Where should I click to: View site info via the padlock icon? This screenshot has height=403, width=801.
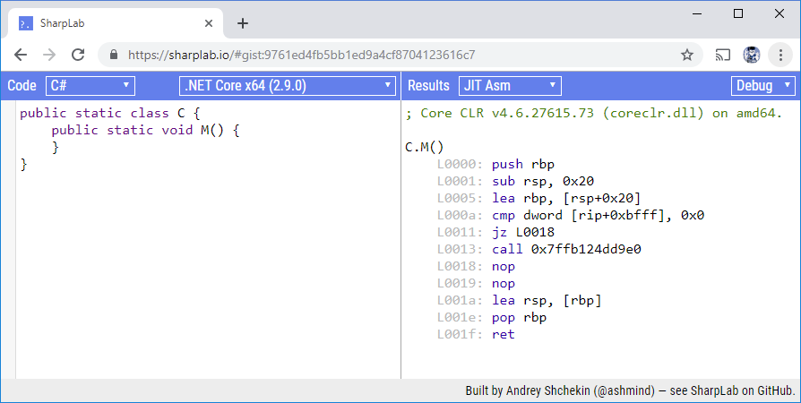point(114,55)
